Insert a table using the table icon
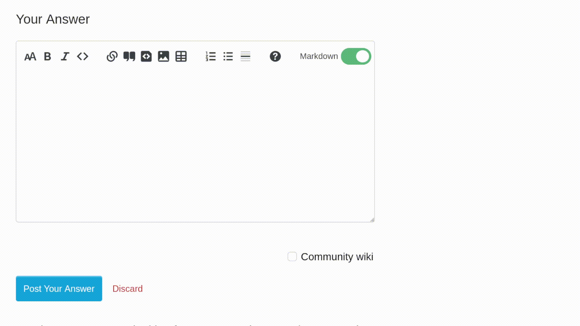Image resolution: width=580 pixels, height=326 pixels. [181, 56]
